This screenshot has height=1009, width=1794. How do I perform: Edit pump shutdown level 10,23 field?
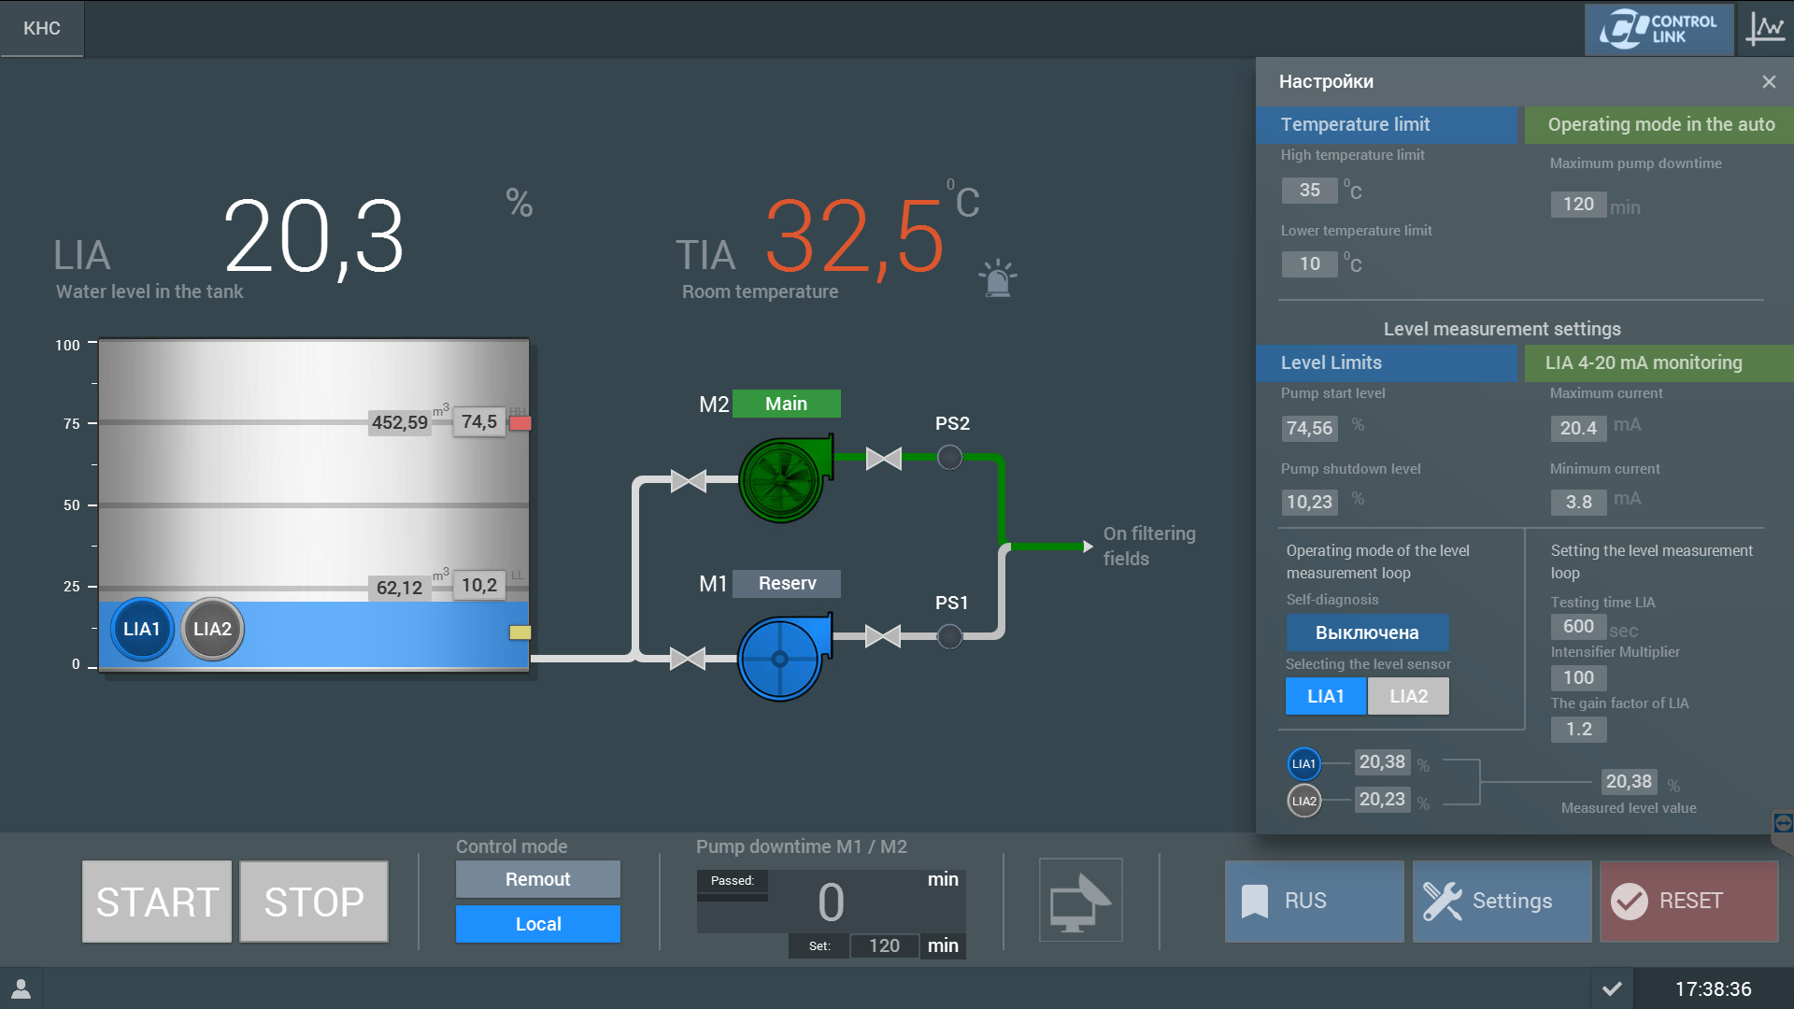(1310, 502)
